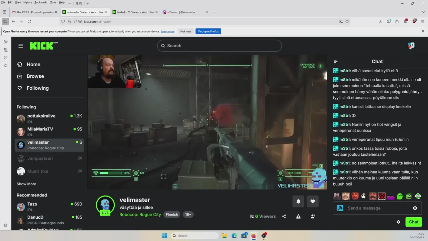Open the user icon next to report
428x241 pixels.
pyautogui.click(x=313, y=217)
